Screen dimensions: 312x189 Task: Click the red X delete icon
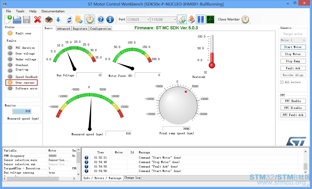(38, 19)
